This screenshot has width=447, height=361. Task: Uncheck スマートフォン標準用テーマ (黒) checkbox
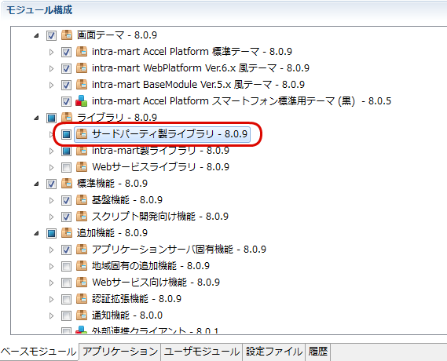[66, 102]
